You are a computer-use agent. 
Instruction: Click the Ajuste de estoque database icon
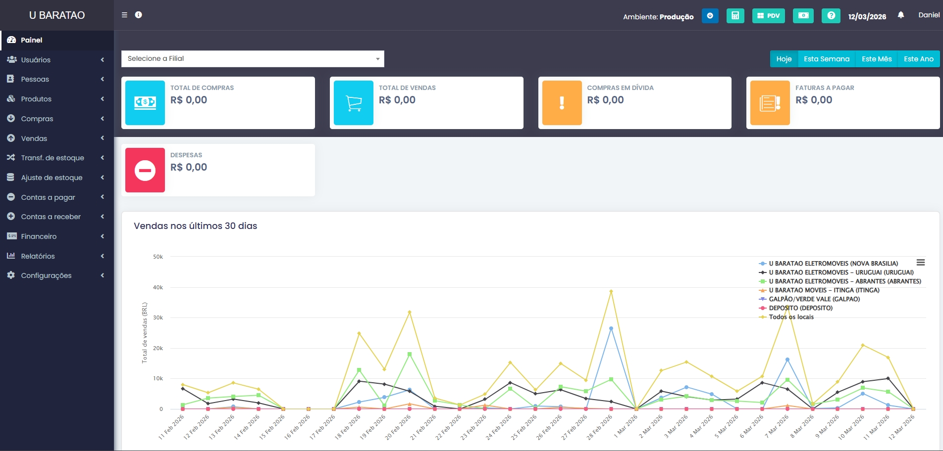pos(10,177)
